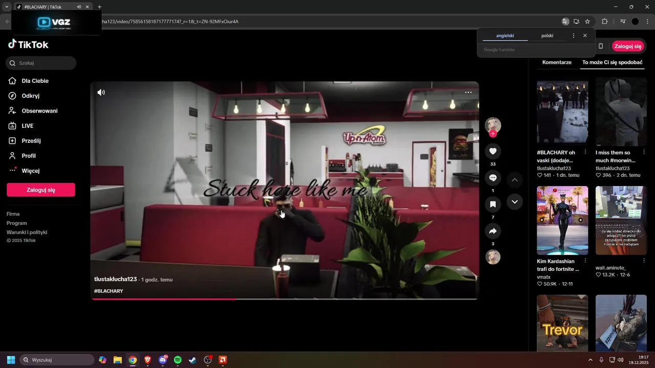655x368 pixels.
Task: Click top-right Zaloguj się button
Action: [x=628, y=46]
